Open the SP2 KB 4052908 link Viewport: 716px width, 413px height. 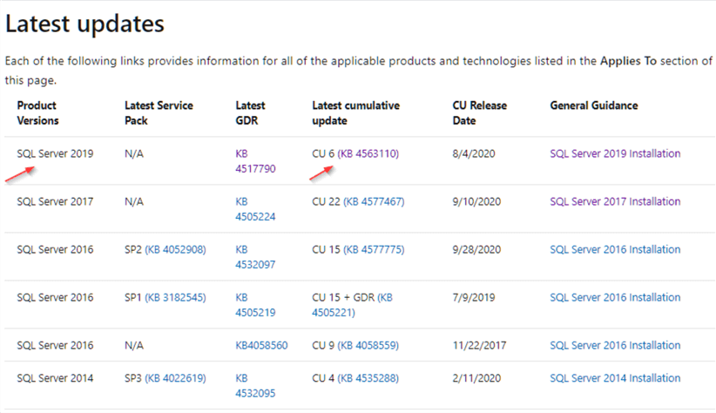tap(175, 249)
